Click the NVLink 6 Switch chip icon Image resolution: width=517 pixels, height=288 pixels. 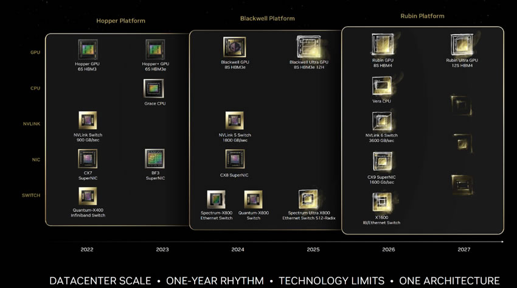(x=382, y=121)
